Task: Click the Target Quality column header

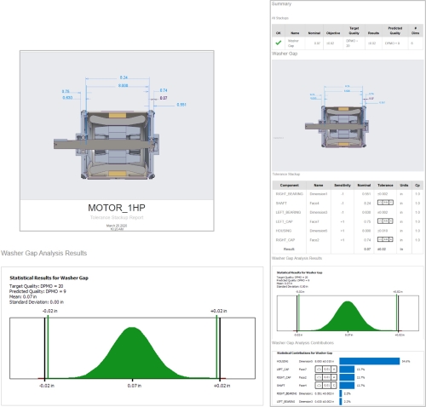Action: point(354,31)
